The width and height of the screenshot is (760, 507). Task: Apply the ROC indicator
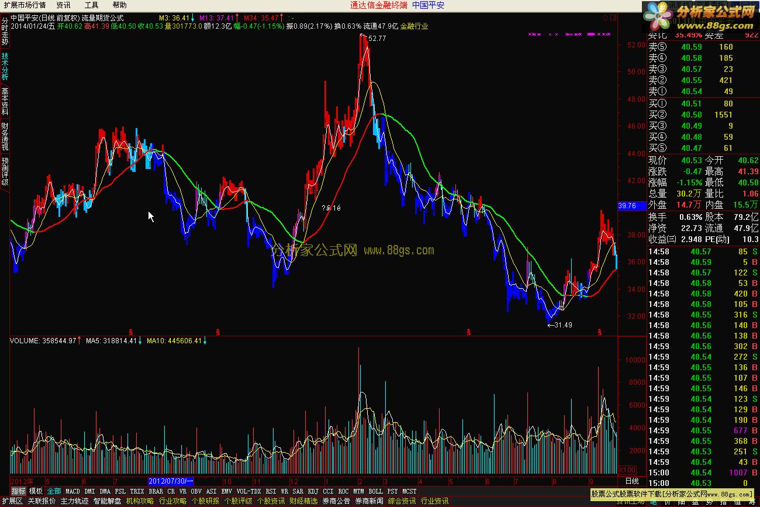[x=343, y=491]
